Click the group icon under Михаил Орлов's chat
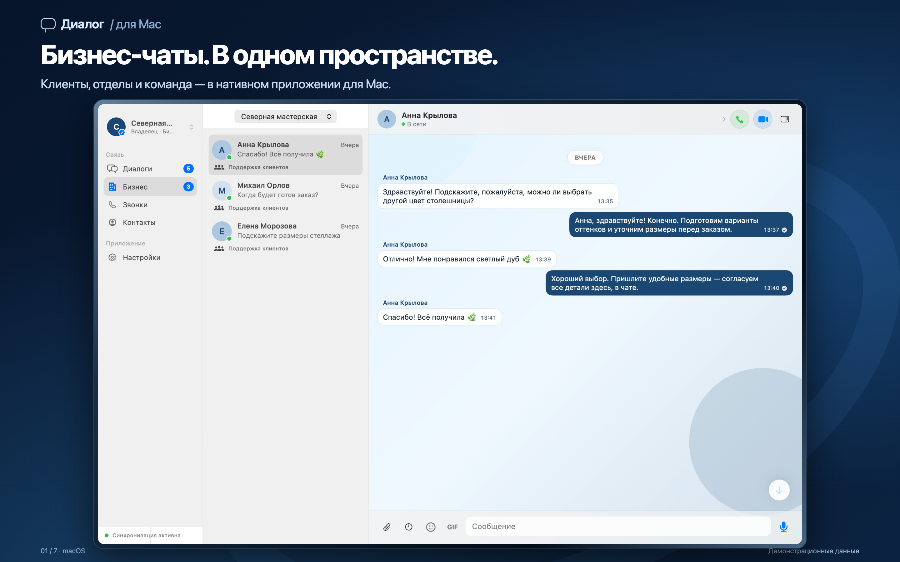The width and height of the screenshot is (900, 562). point(219,208)
